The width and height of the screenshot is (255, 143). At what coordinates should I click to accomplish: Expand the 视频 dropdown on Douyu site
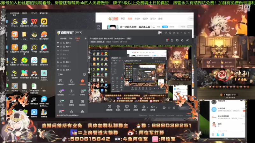point(145,19)
